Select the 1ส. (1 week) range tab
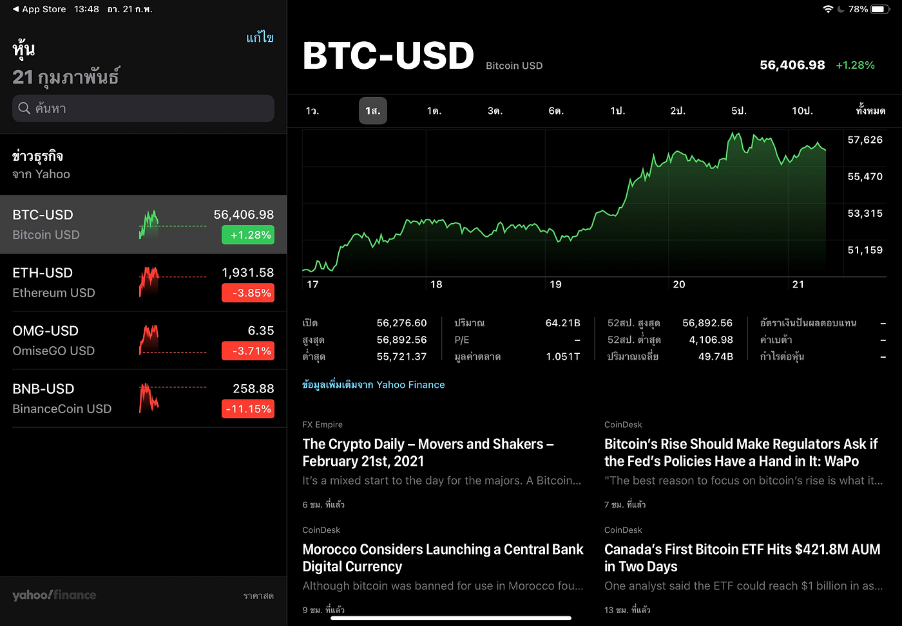The image size is (902, 626). [373, 111]
